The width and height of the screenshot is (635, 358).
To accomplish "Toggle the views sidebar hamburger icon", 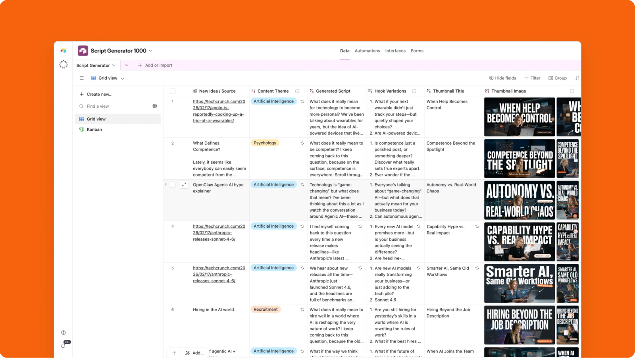I will coord(82,78).
